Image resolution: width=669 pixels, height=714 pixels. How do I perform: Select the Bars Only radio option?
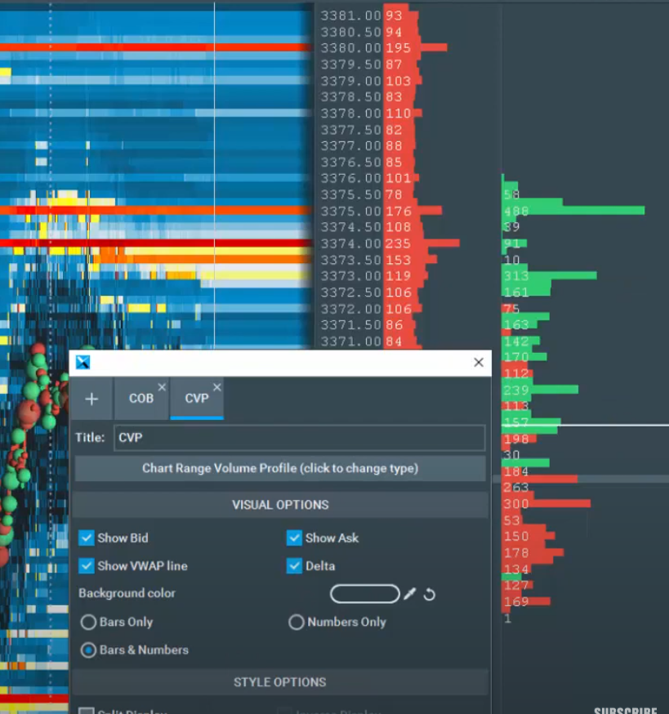[x=88, y=623]
